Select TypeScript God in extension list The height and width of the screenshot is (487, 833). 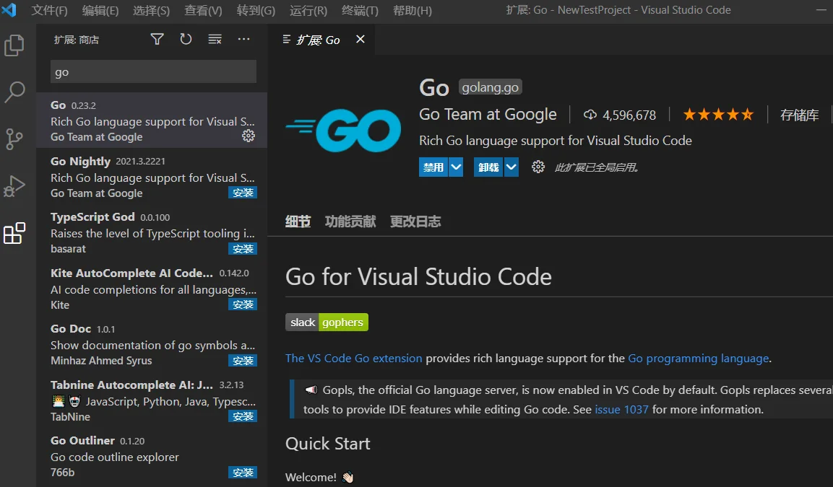click(152, 232)
